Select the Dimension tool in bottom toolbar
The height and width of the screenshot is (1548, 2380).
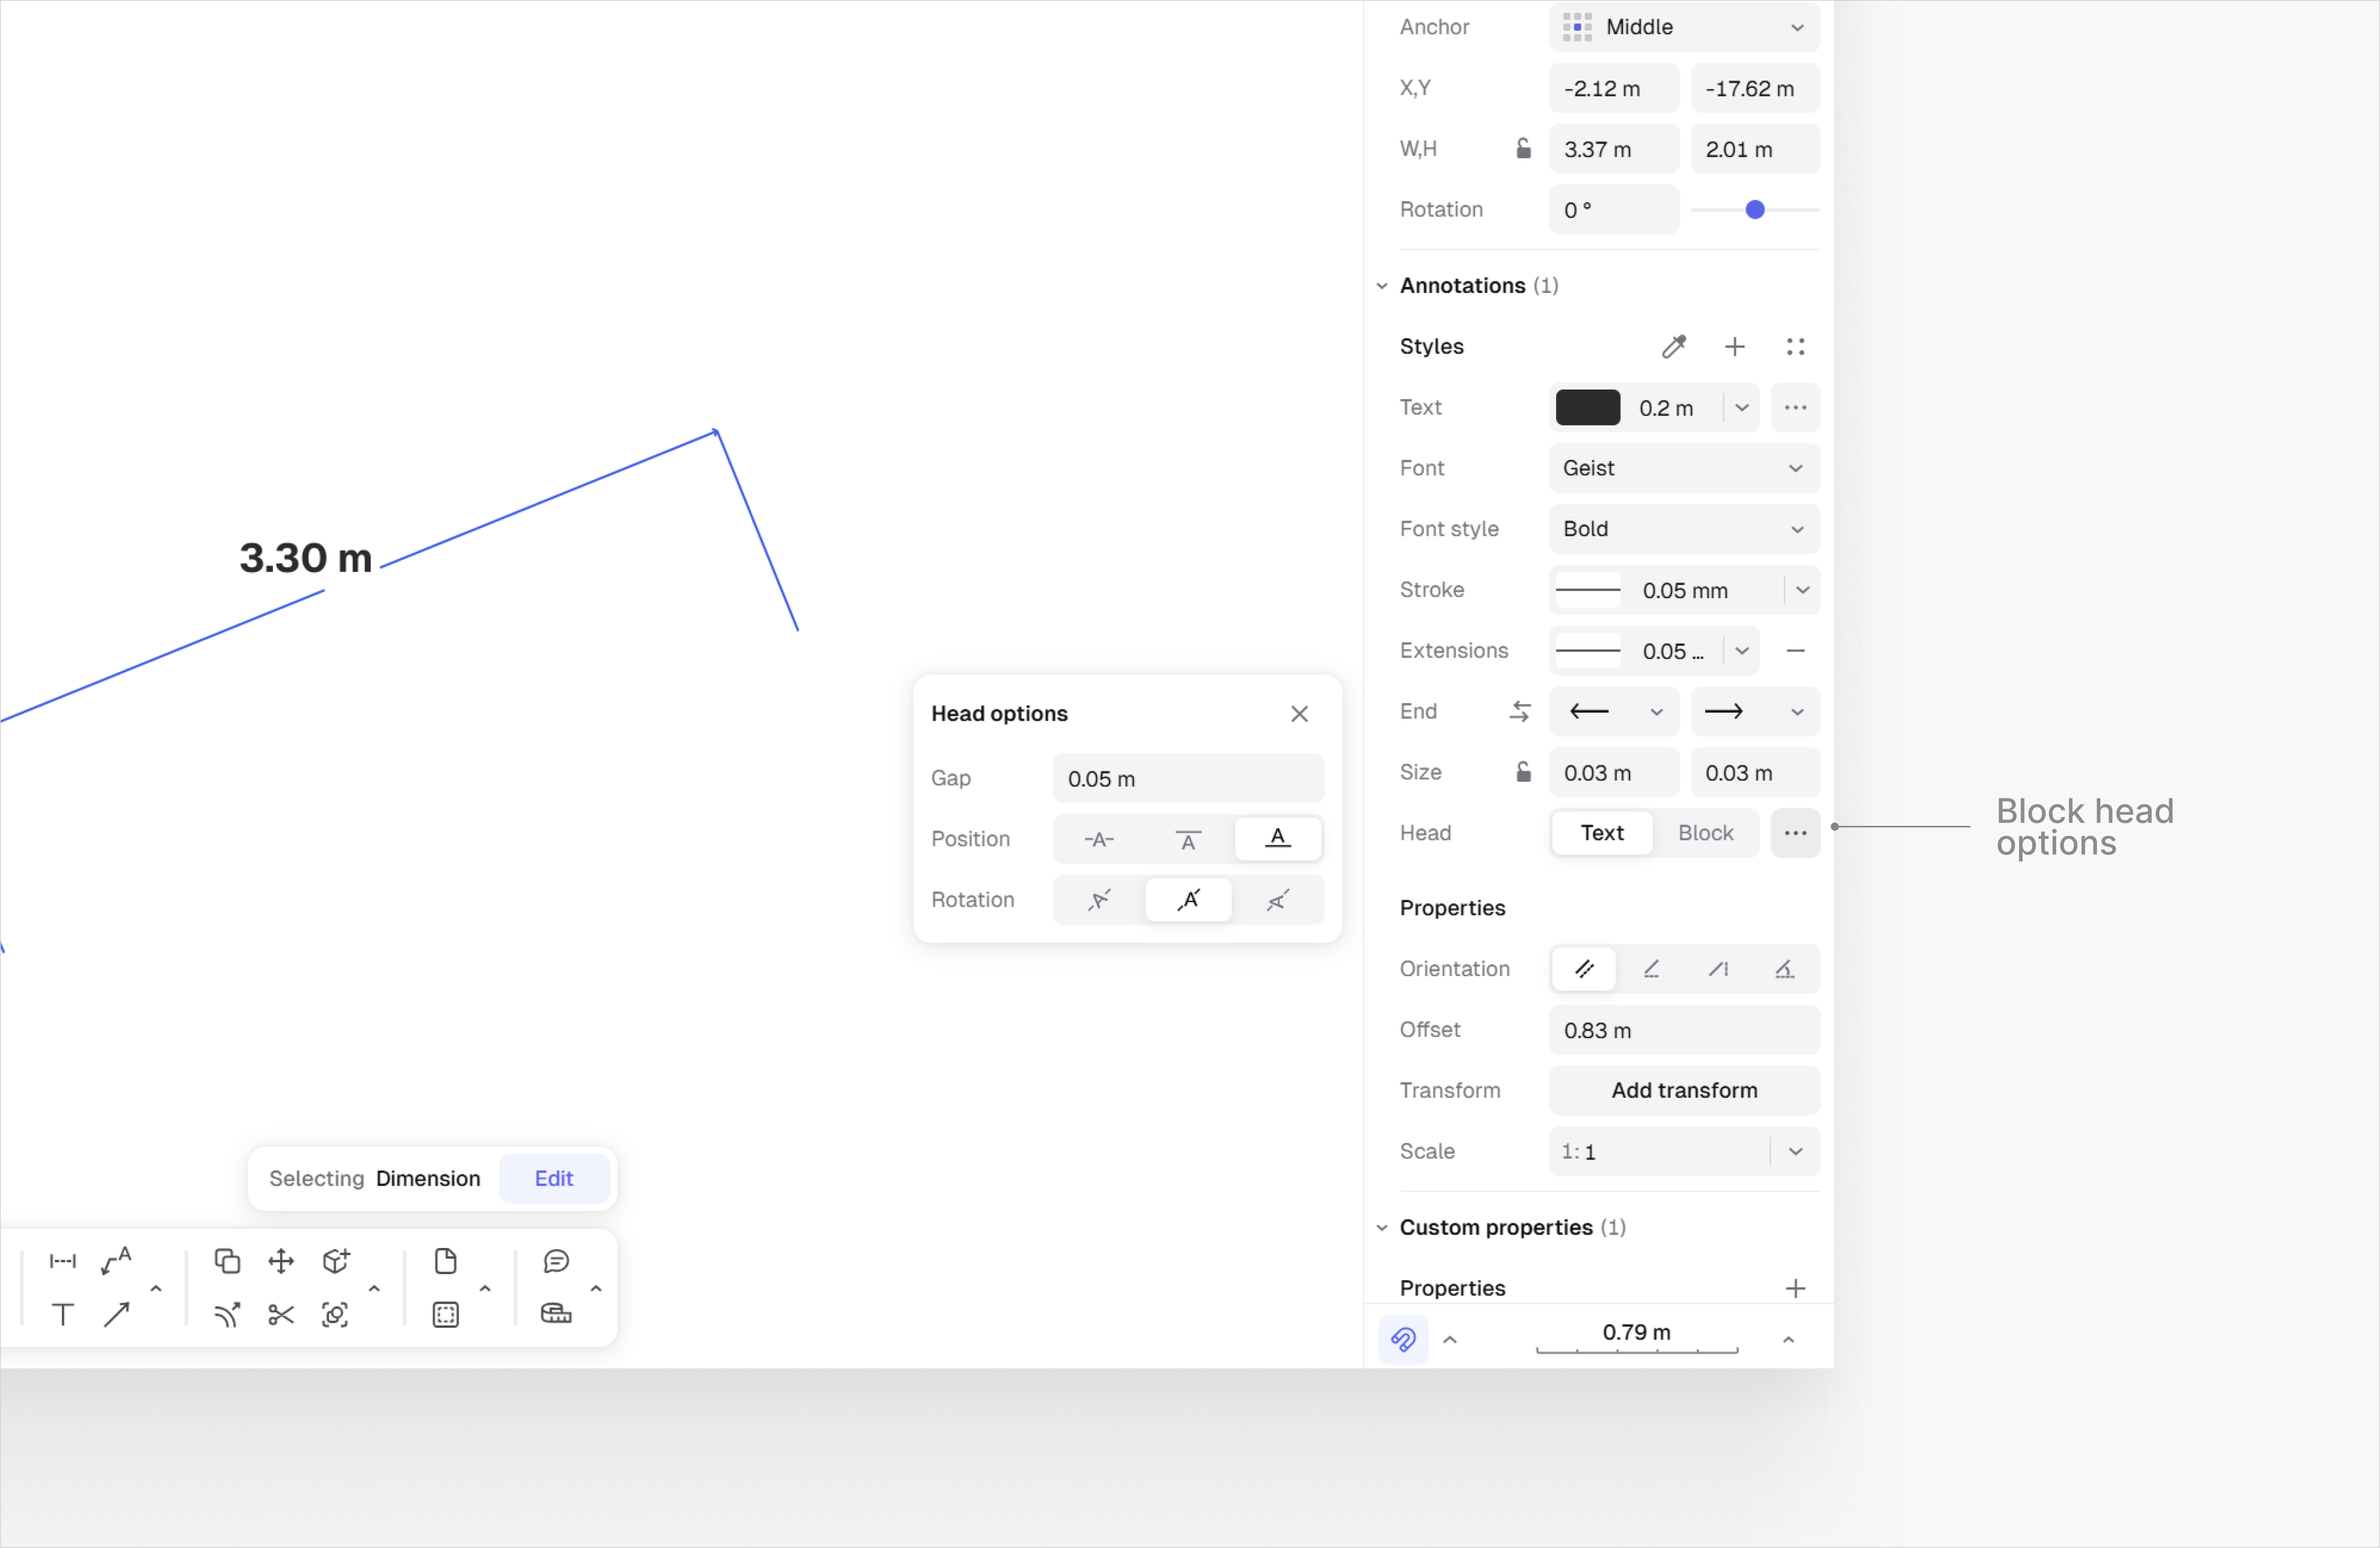62,1261
